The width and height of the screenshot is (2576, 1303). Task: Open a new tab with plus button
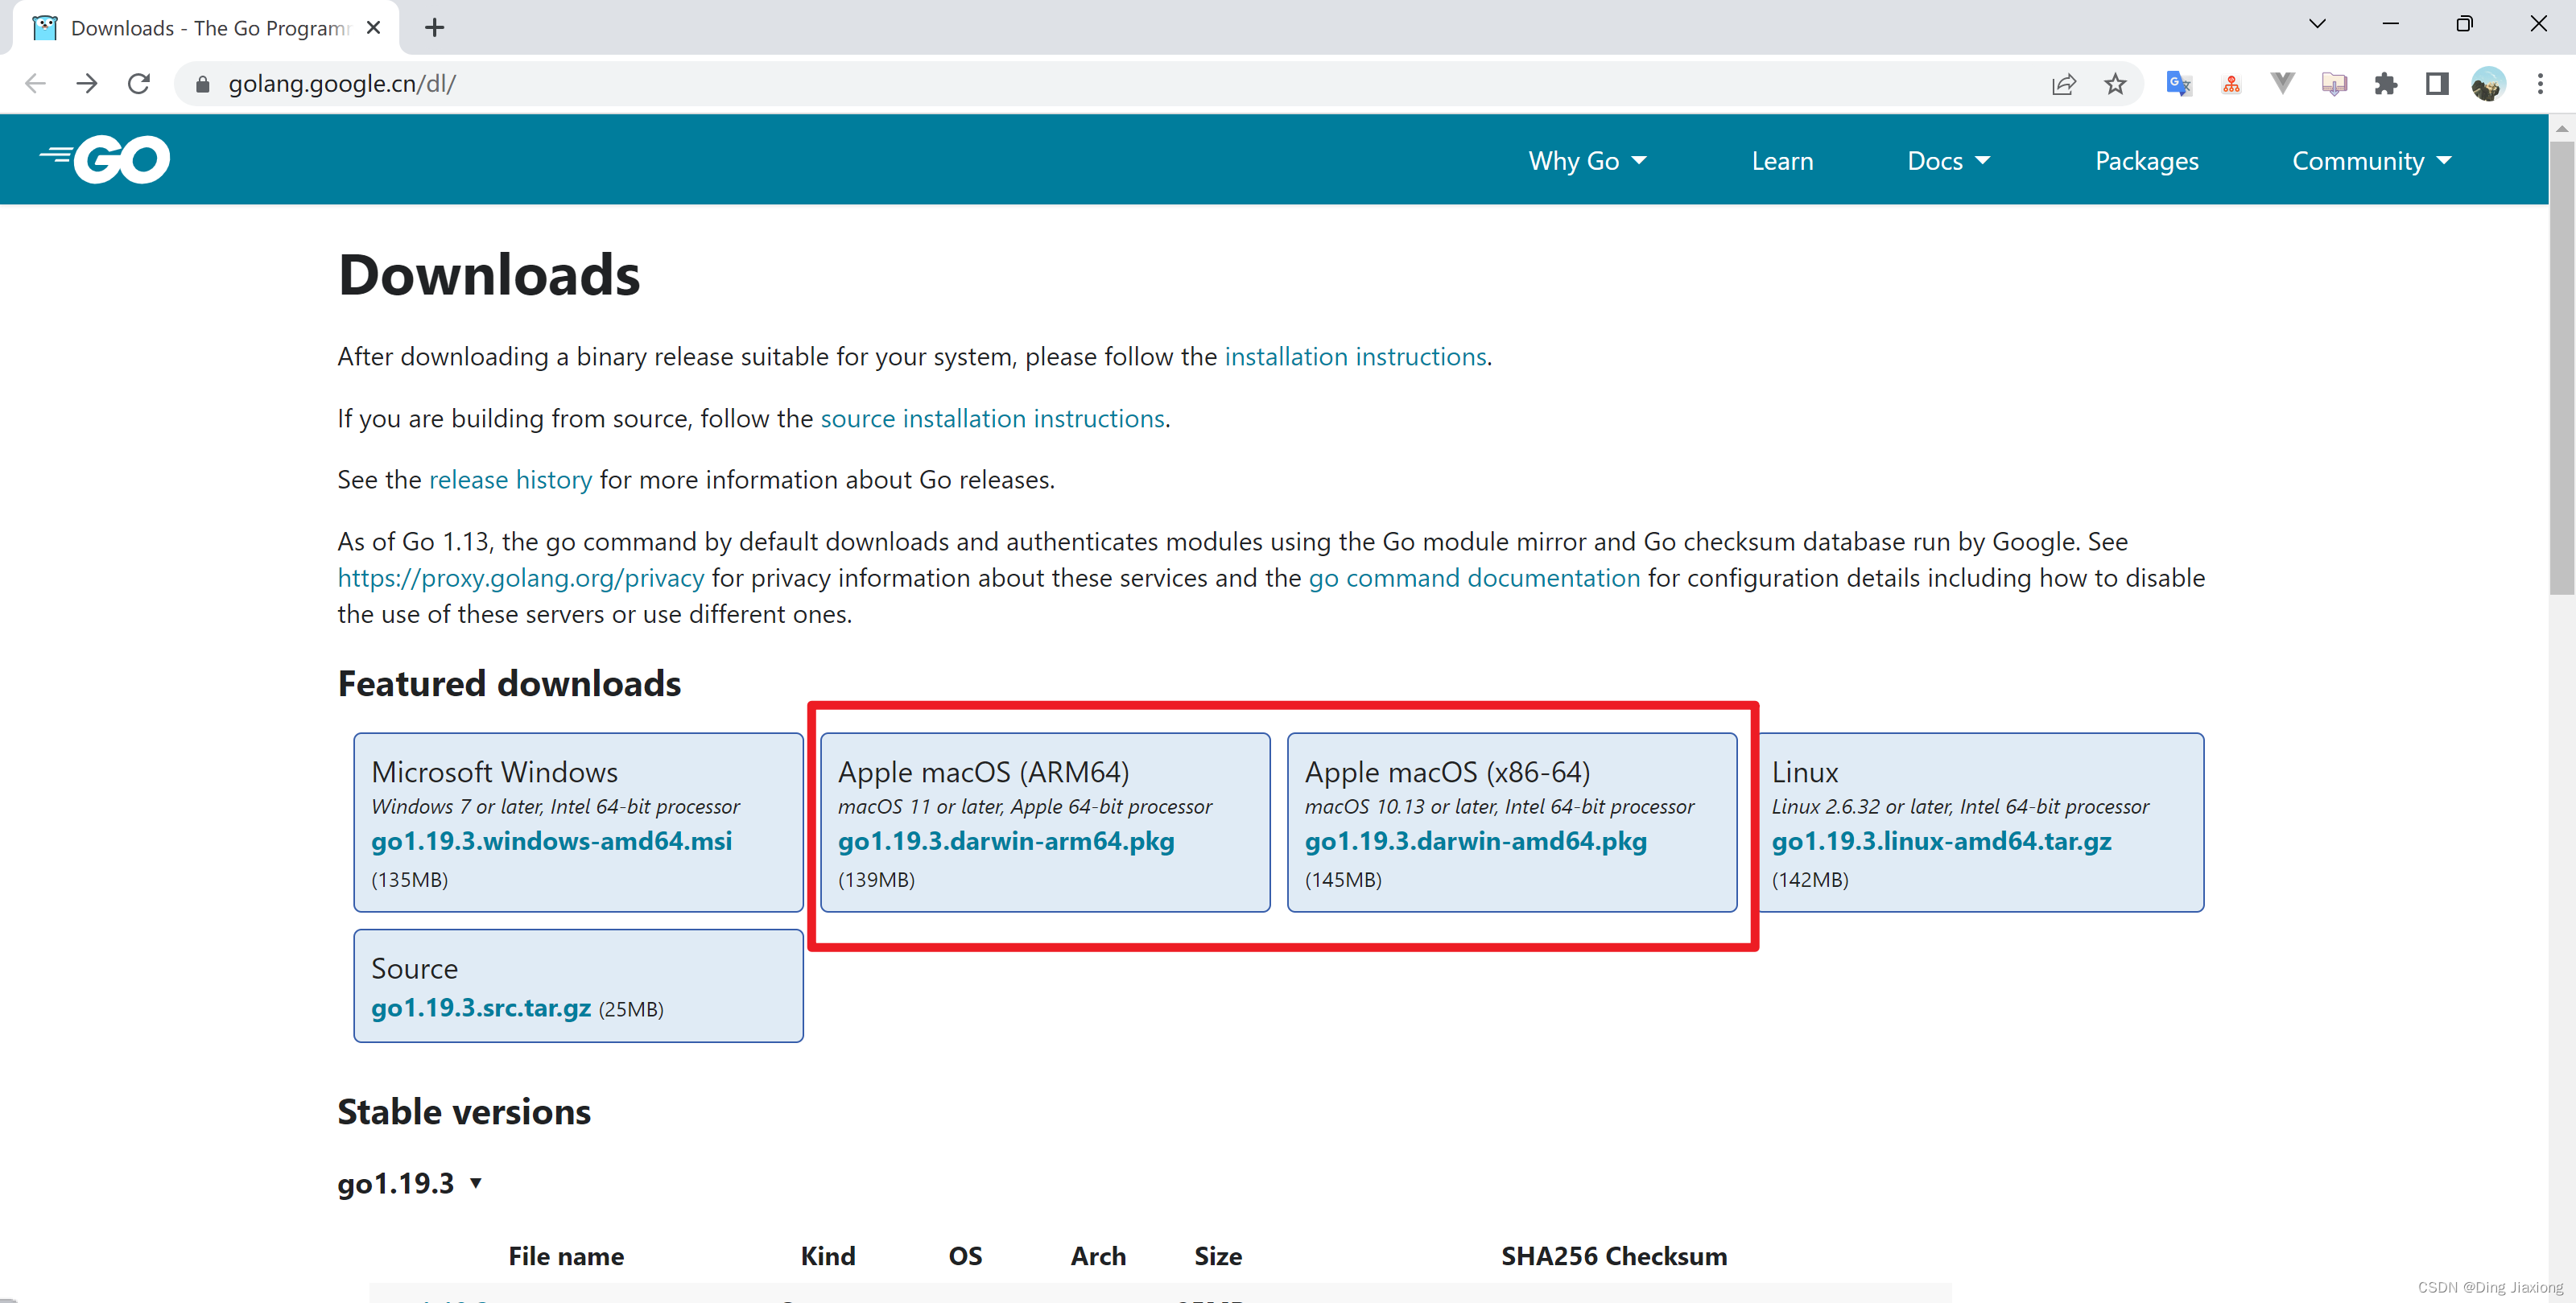point(434,28)
